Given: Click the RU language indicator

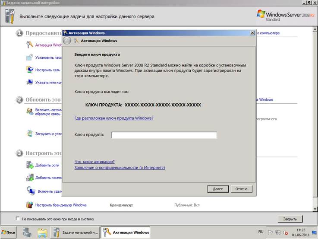Looking at the screenshot, I should 261,232.
